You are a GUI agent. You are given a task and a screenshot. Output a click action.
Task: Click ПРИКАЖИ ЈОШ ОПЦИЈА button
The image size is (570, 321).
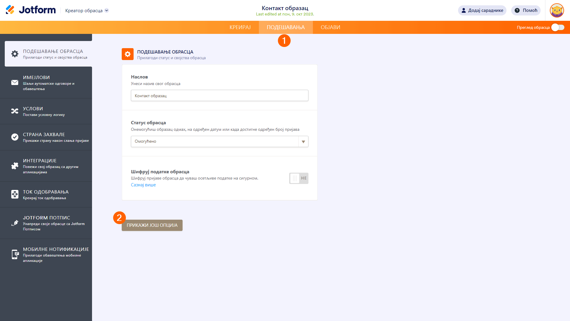pos(152,225)
